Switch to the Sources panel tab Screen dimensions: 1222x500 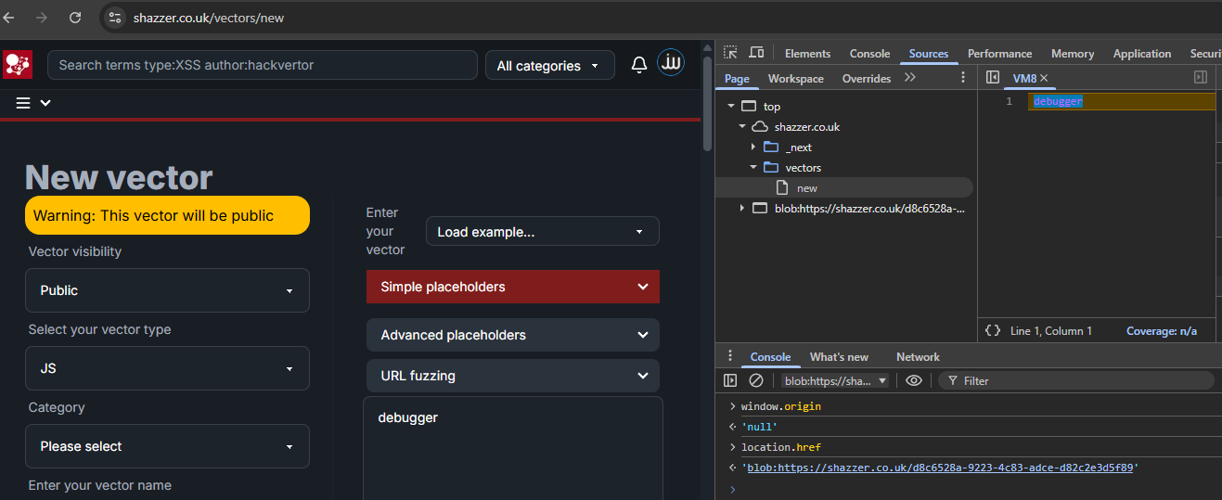pyautogui.click(x=929, y=54)
